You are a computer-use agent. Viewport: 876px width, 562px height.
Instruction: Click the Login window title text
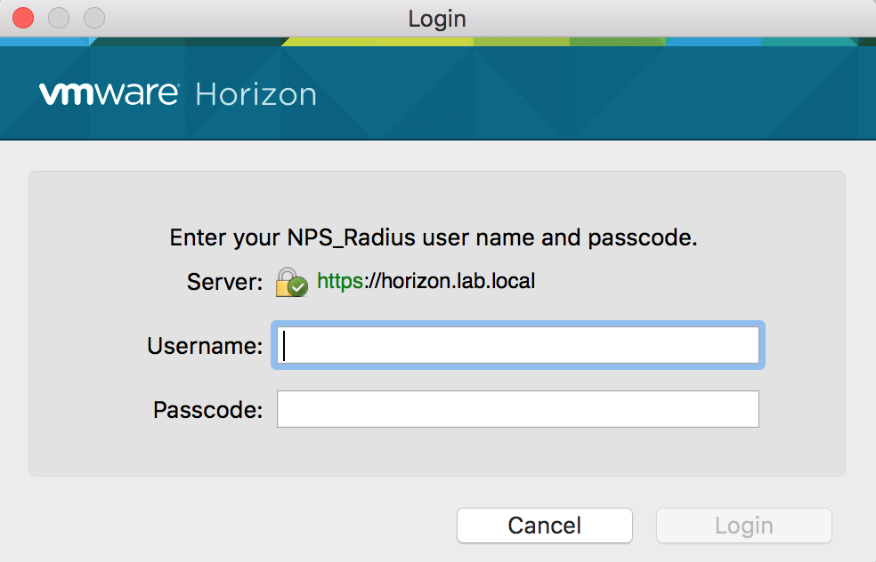coord(437,19)
